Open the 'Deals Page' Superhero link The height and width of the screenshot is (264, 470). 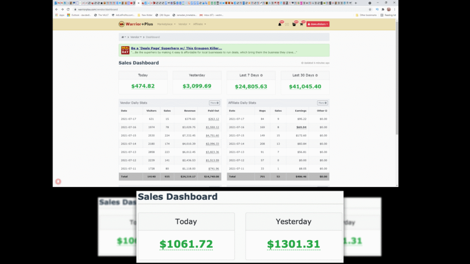click(x=176, y=48)
